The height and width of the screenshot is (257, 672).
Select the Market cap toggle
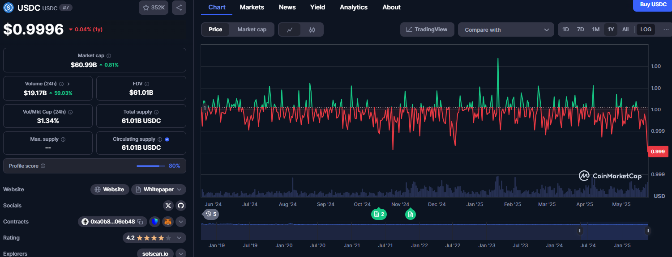pyautogui.click(x=252, y=29)
